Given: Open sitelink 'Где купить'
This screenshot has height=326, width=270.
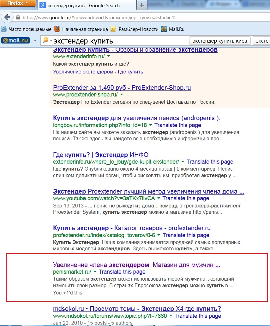Looking at the screenshot, I should pyautogui.click(x=130, y=72).
